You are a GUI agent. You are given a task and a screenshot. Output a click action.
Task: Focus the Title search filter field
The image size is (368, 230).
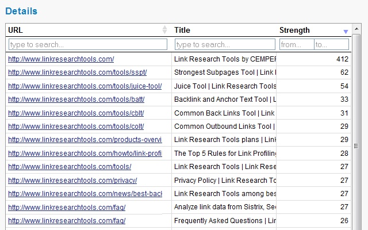(225, 44)
